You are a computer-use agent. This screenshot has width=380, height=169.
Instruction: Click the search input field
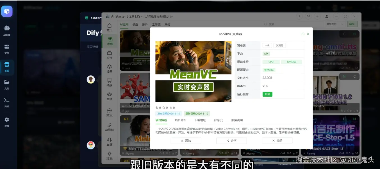[x=292, y=24]
